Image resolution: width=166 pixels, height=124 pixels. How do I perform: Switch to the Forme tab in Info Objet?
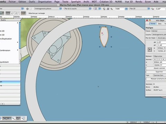153,24
